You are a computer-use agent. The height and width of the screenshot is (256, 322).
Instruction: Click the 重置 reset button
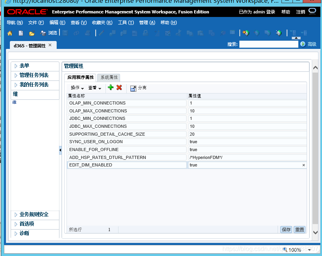pos(300,230)
